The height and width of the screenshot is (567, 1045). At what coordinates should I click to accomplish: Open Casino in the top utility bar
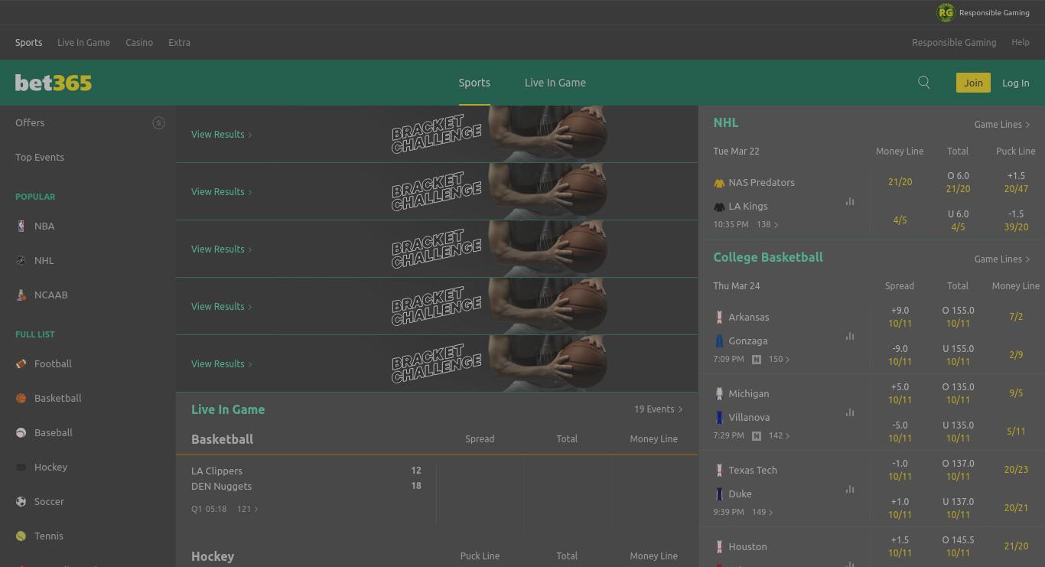pyautogui.click(x=139, y=43)
